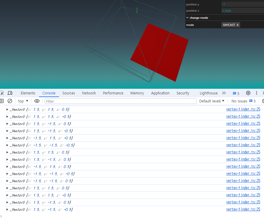Viewport: 264px width, 223px height.
Task: Open the 5 messages badge in tab bar
Action: (x=236, y=93)
